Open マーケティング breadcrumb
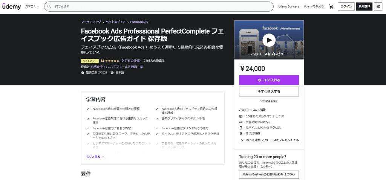The image size is (386, 180). tap(91, 22)
